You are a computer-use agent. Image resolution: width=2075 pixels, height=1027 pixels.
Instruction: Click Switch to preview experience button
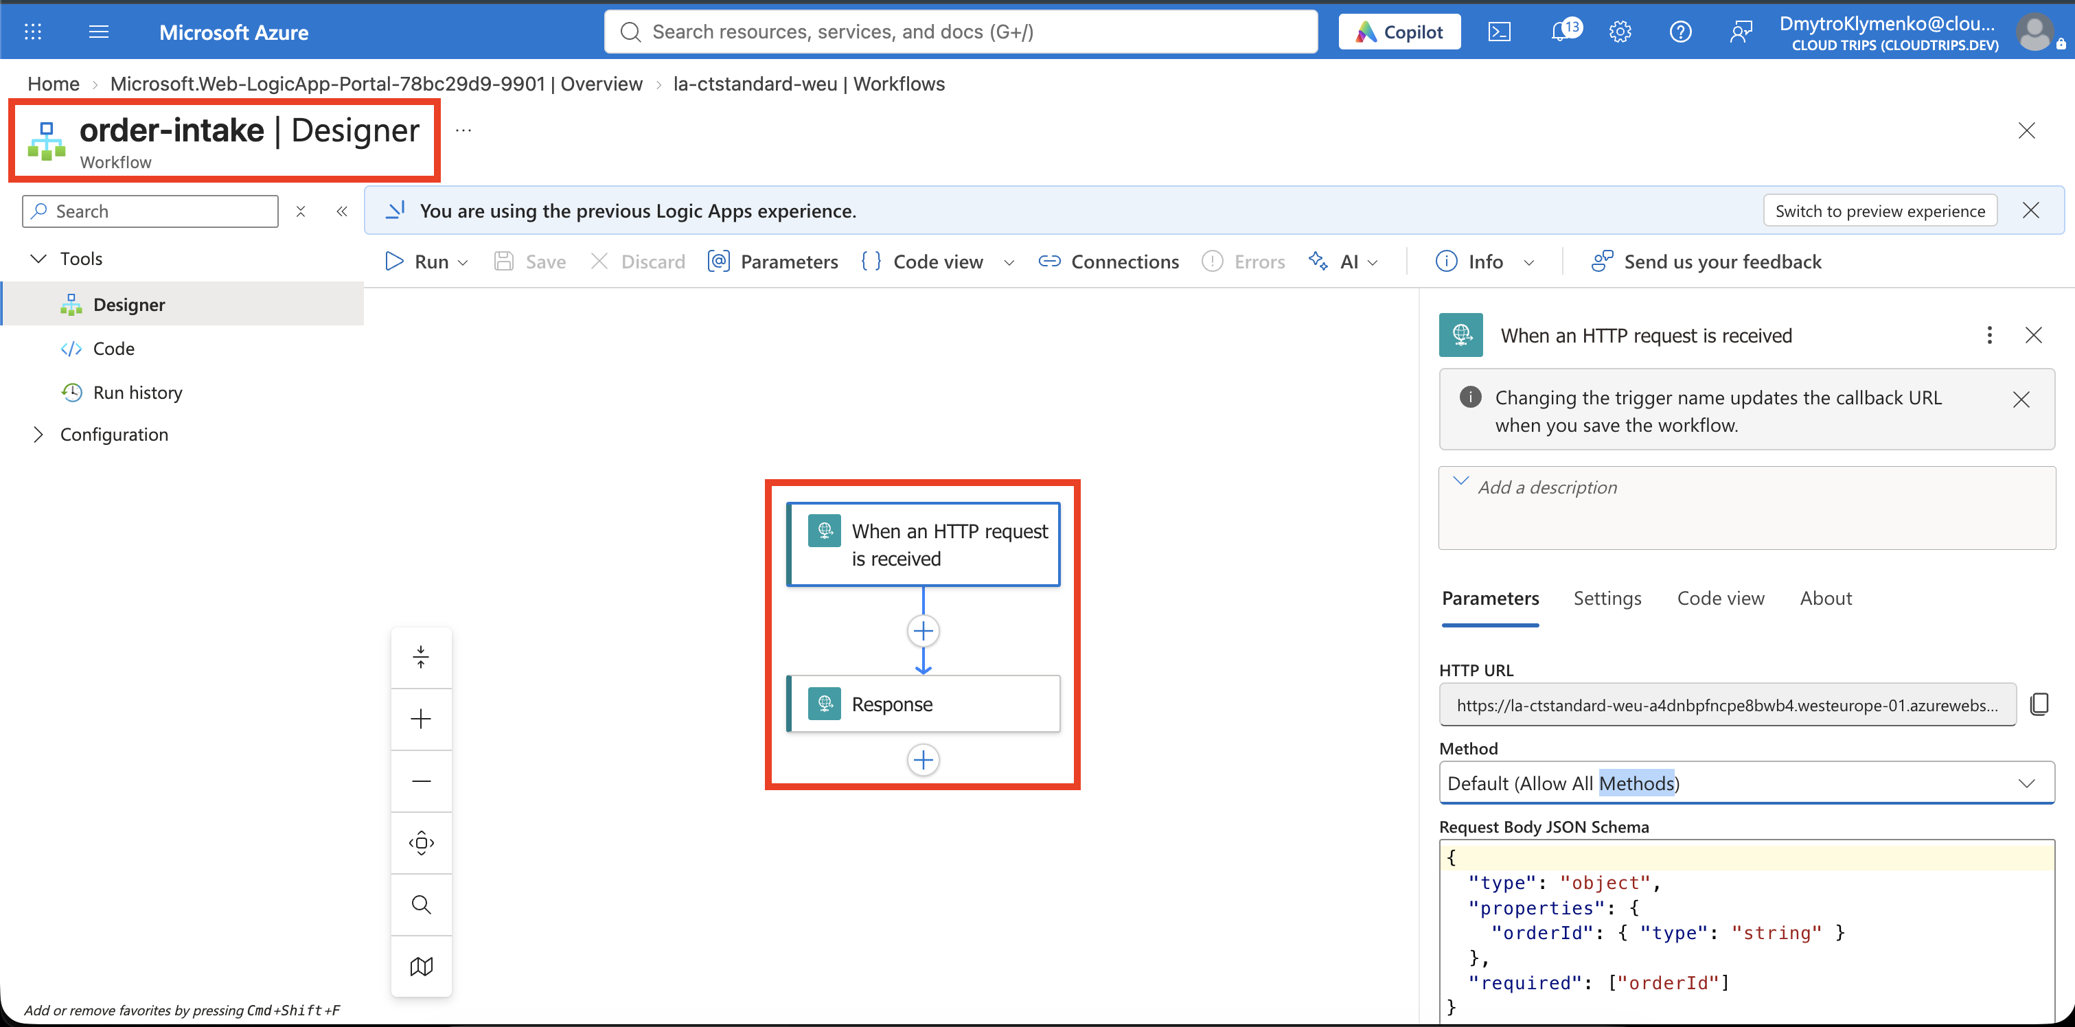tap(1880, 211)
